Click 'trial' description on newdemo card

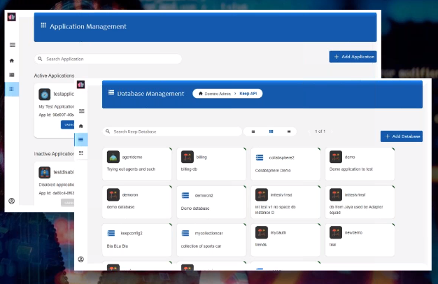(x=332, y=245)
